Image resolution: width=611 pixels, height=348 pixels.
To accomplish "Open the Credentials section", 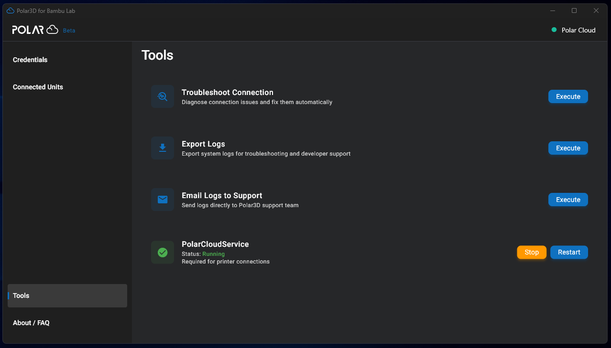I will (30, 60).
